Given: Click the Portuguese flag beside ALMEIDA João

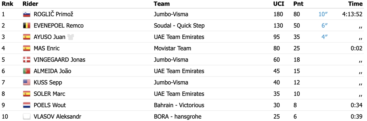Looking at the screenshot, I should 27,71.
